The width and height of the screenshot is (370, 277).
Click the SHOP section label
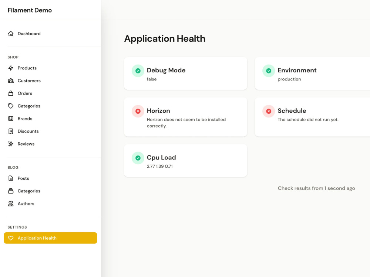[x=13, y=57]
